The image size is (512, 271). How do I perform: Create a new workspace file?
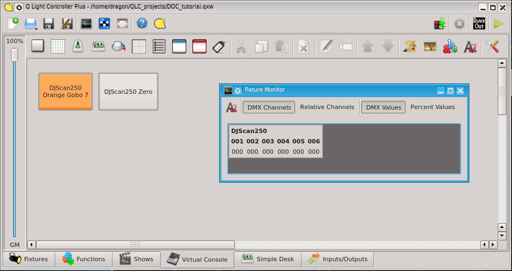(x=13, y=23)
